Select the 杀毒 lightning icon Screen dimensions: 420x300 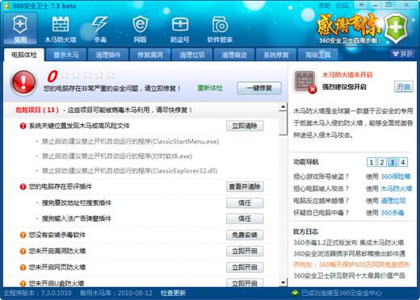click(x=100, y=29)
